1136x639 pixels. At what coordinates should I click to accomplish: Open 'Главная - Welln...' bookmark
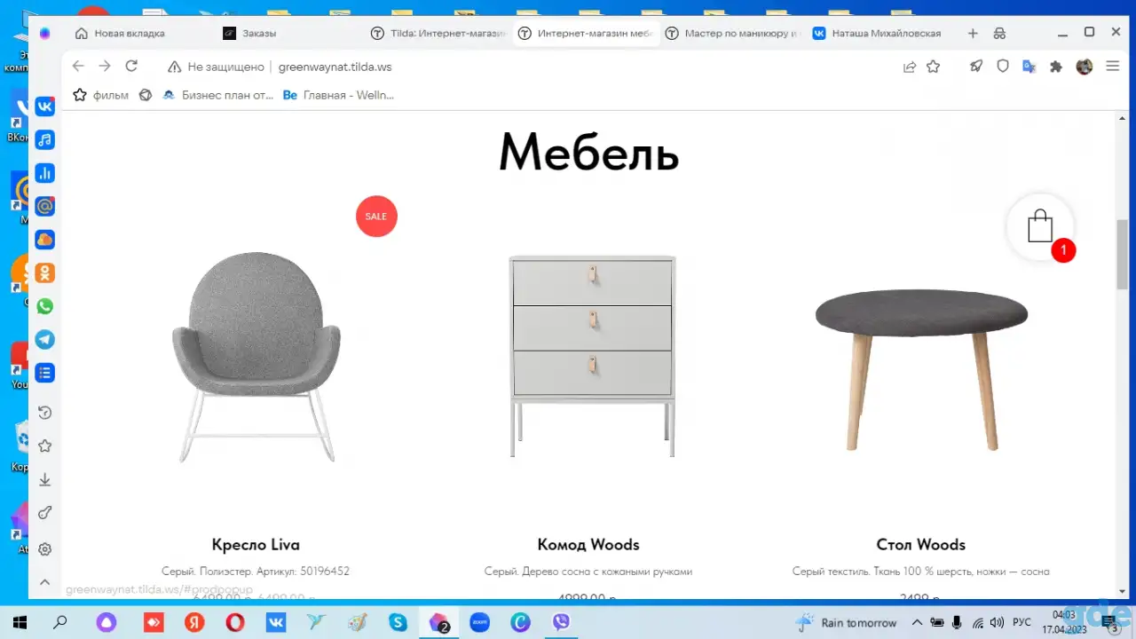[338, 95]
